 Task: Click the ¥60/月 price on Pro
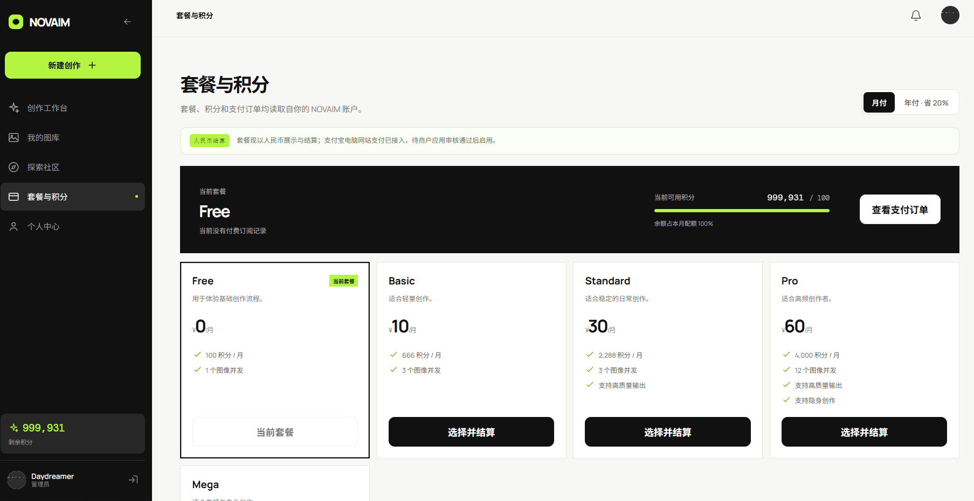[x=797, y=326]
